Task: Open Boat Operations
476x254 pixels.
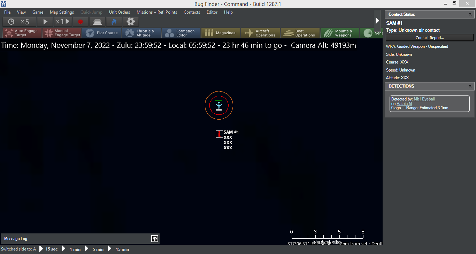Action: (300, 33)
